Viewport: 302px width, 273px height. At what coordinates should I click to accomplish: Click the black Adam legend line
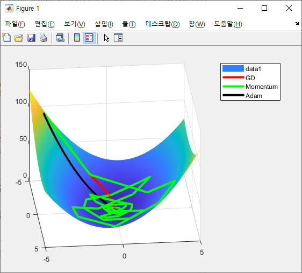pyautogui.click(x=233, y=95)
